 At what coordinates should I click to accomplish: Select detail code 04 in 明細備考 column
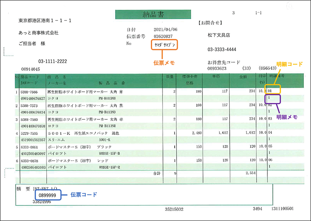coord(270,132)
